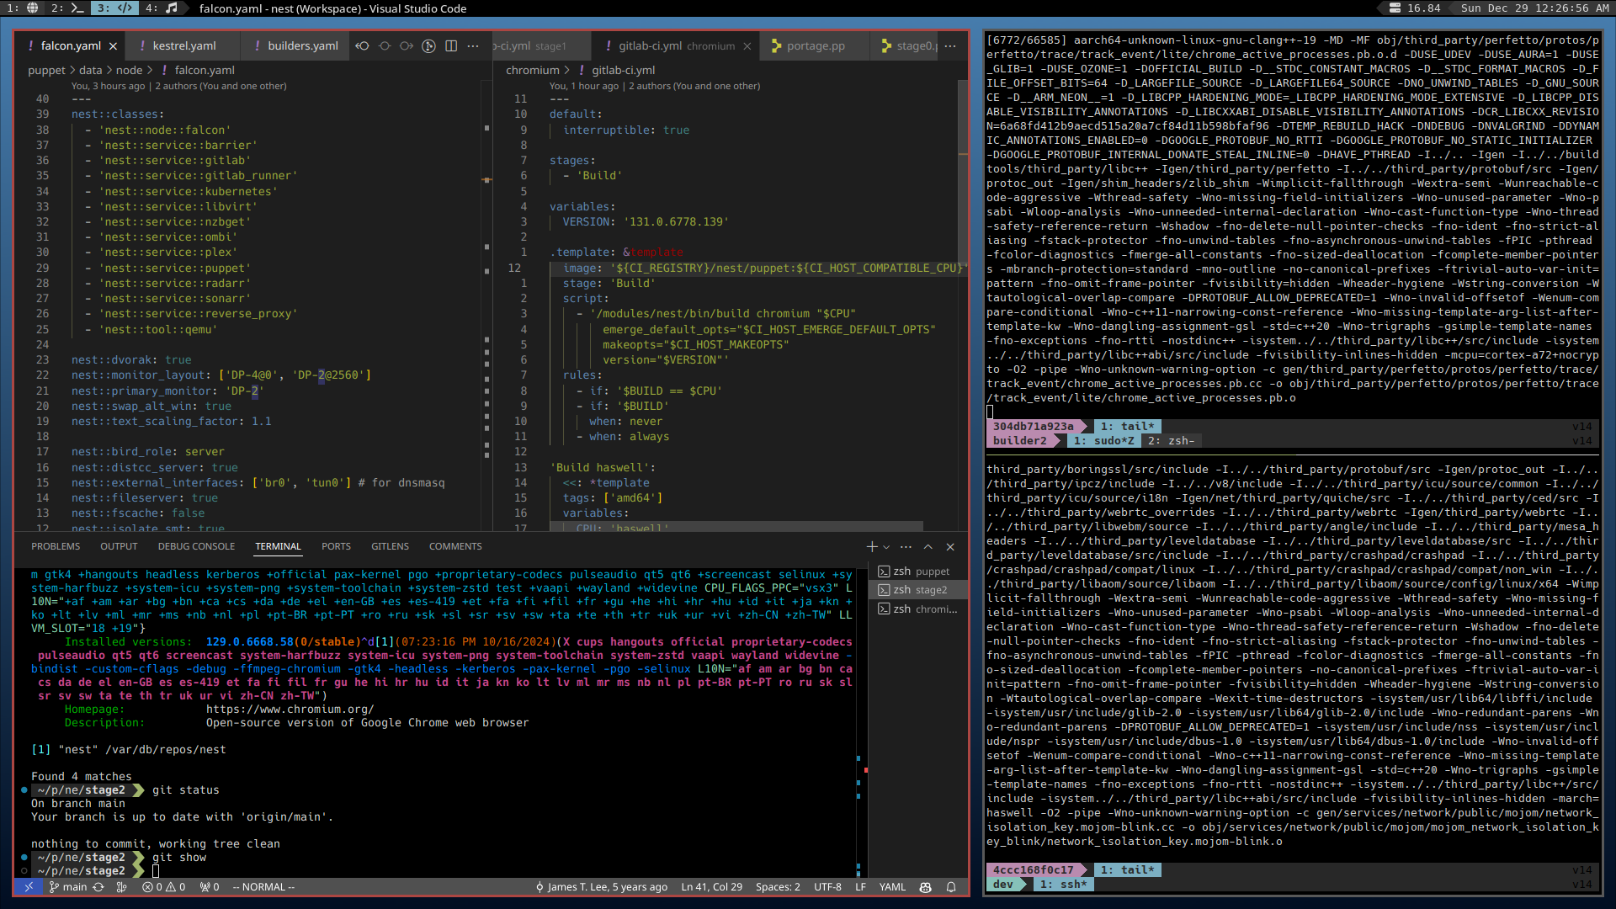Click the forwarded ports '0' status item
The image size is (1616, 909).
coord(210,887)
